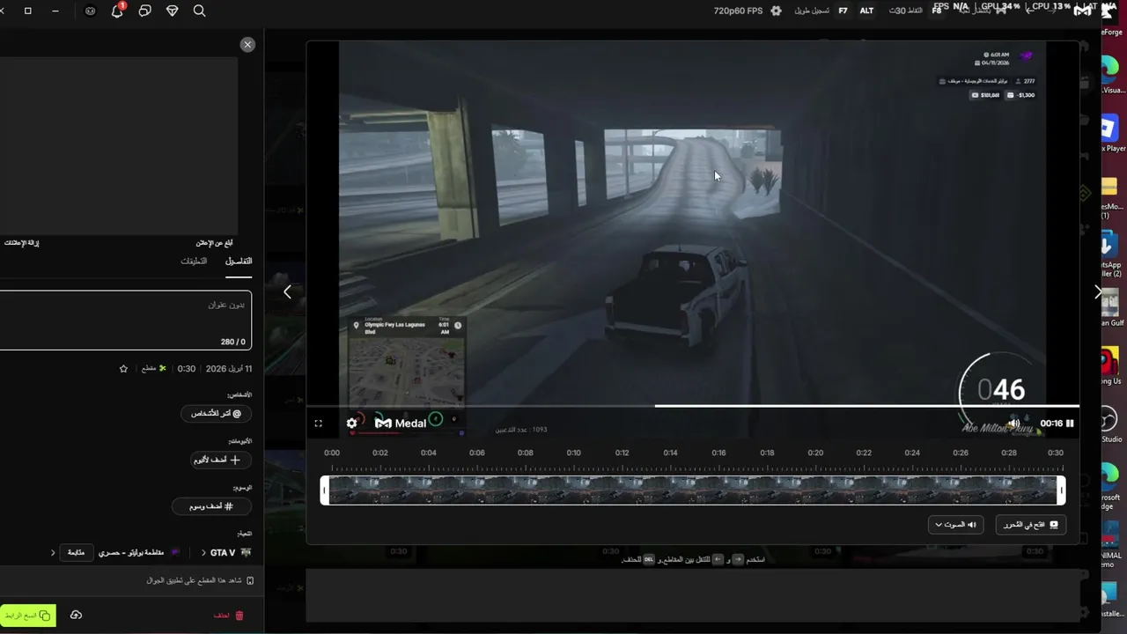Image resolution: width=1127 pixels, height=634 pixels.
Task: Go to next clip with right arrow
Action: 1097,291
